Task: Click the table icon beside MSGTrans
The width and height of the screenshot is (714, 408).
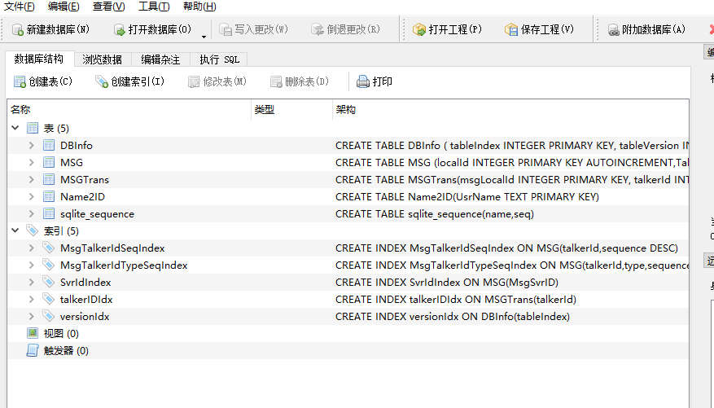Action: [x=49, y=179]
